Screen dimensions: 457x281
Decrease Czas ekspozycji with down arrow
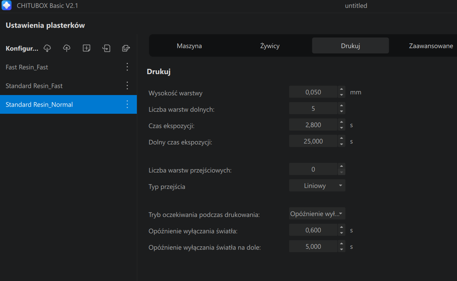[x=341, y=128]
